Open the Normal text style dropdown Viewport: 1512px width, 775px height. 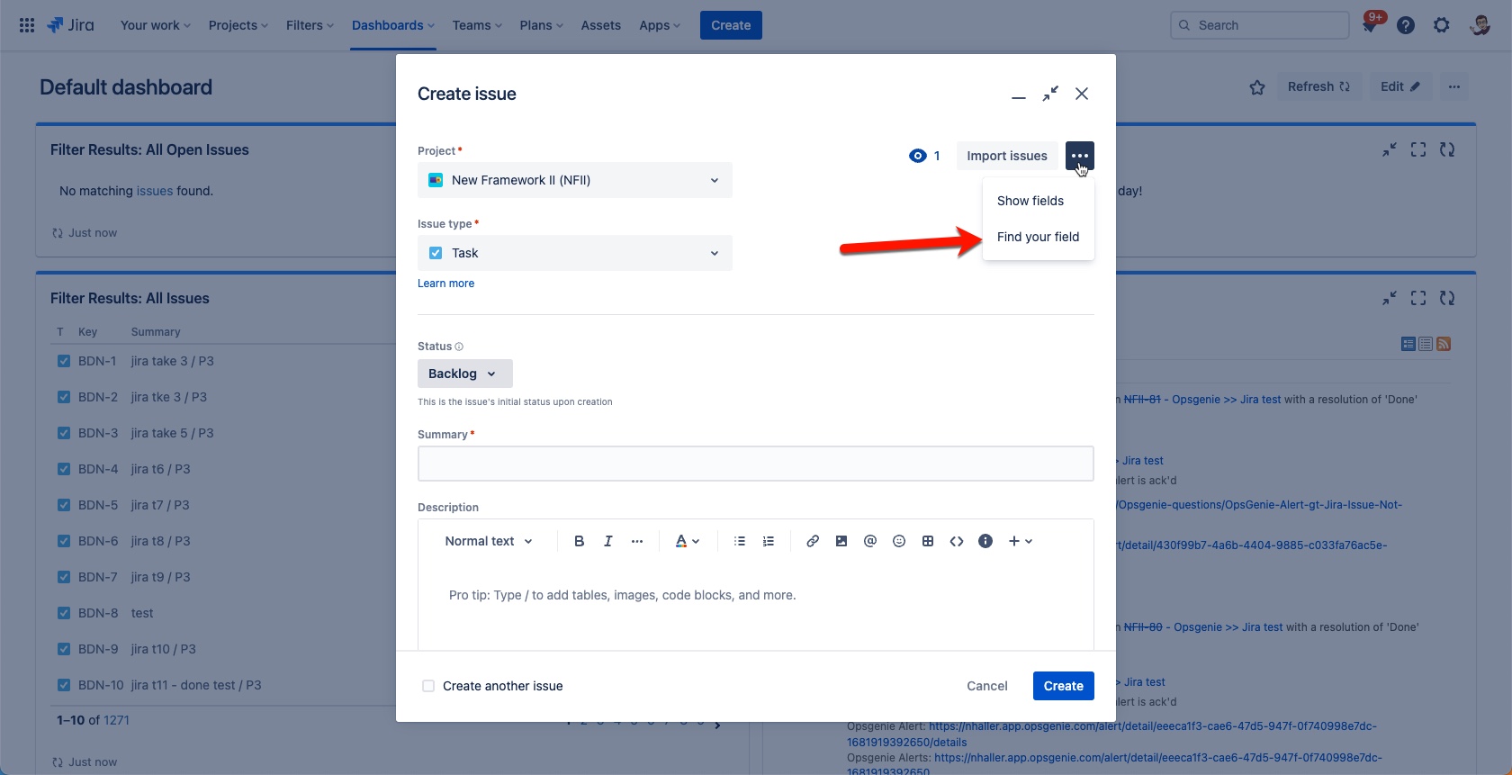(489, 541)
